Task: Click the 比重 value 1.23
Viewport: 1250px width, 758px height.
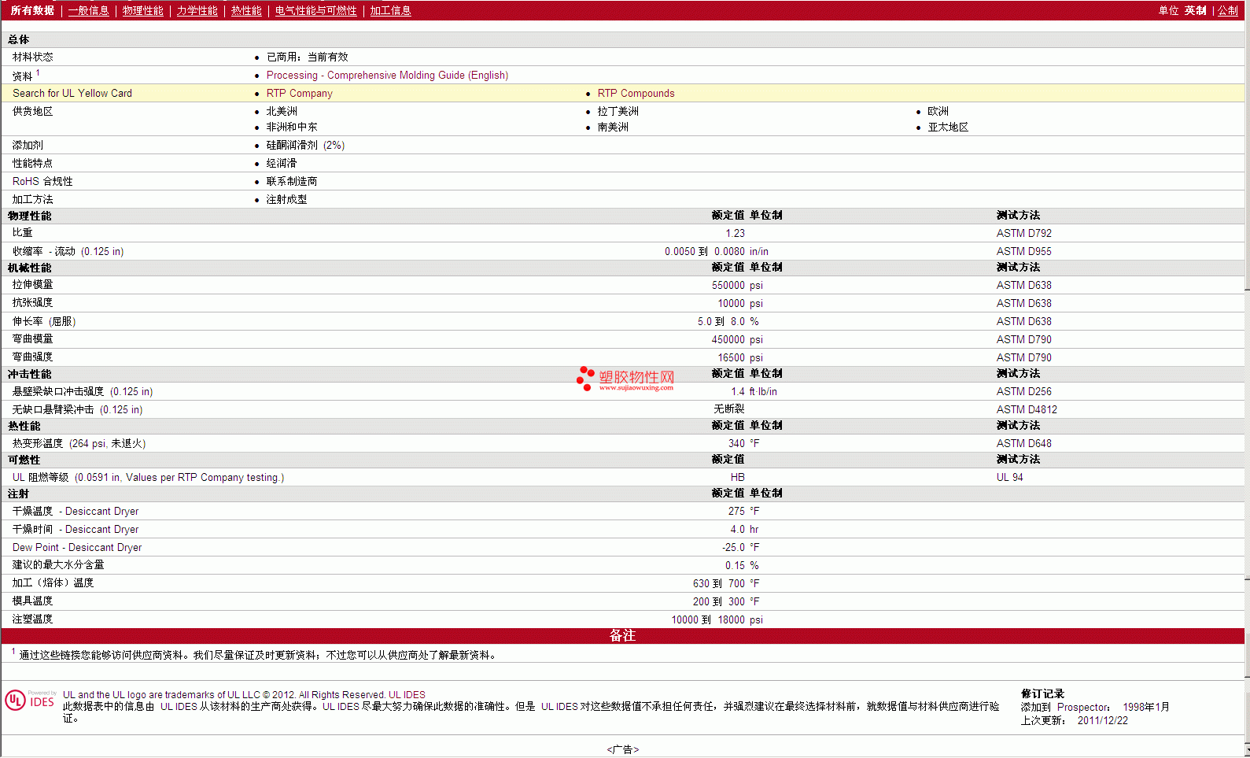Action: point(735,233)
